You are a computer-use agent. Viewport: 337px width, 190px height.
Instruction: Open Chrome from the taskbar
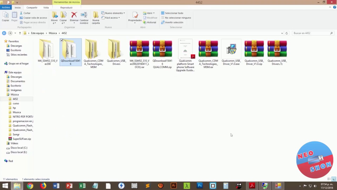click(x=30, y=186)
